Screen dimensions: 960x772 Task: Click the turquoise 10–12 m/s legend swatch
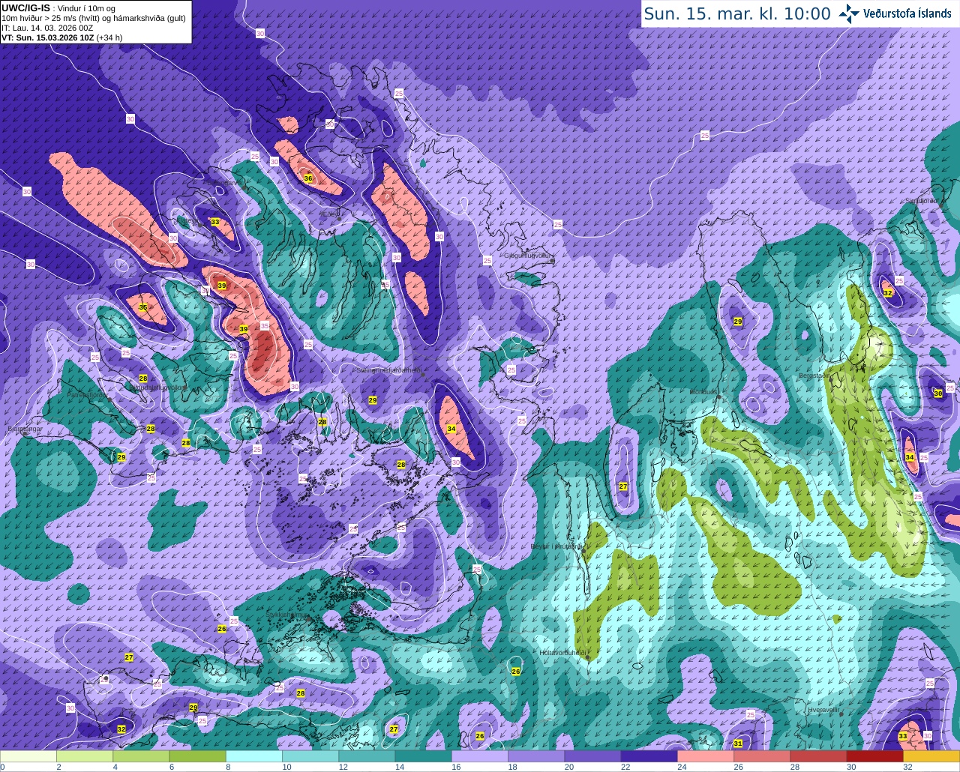pyautogui.click(x=310, y=756)
